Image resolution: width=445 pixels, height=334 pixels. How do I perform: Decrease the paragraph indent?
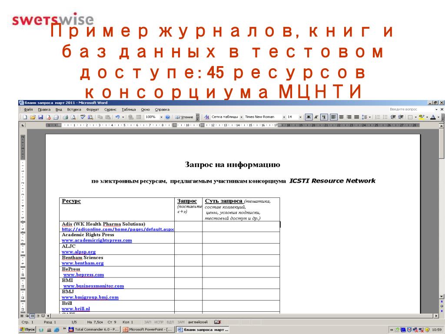(x=393, y=117)
